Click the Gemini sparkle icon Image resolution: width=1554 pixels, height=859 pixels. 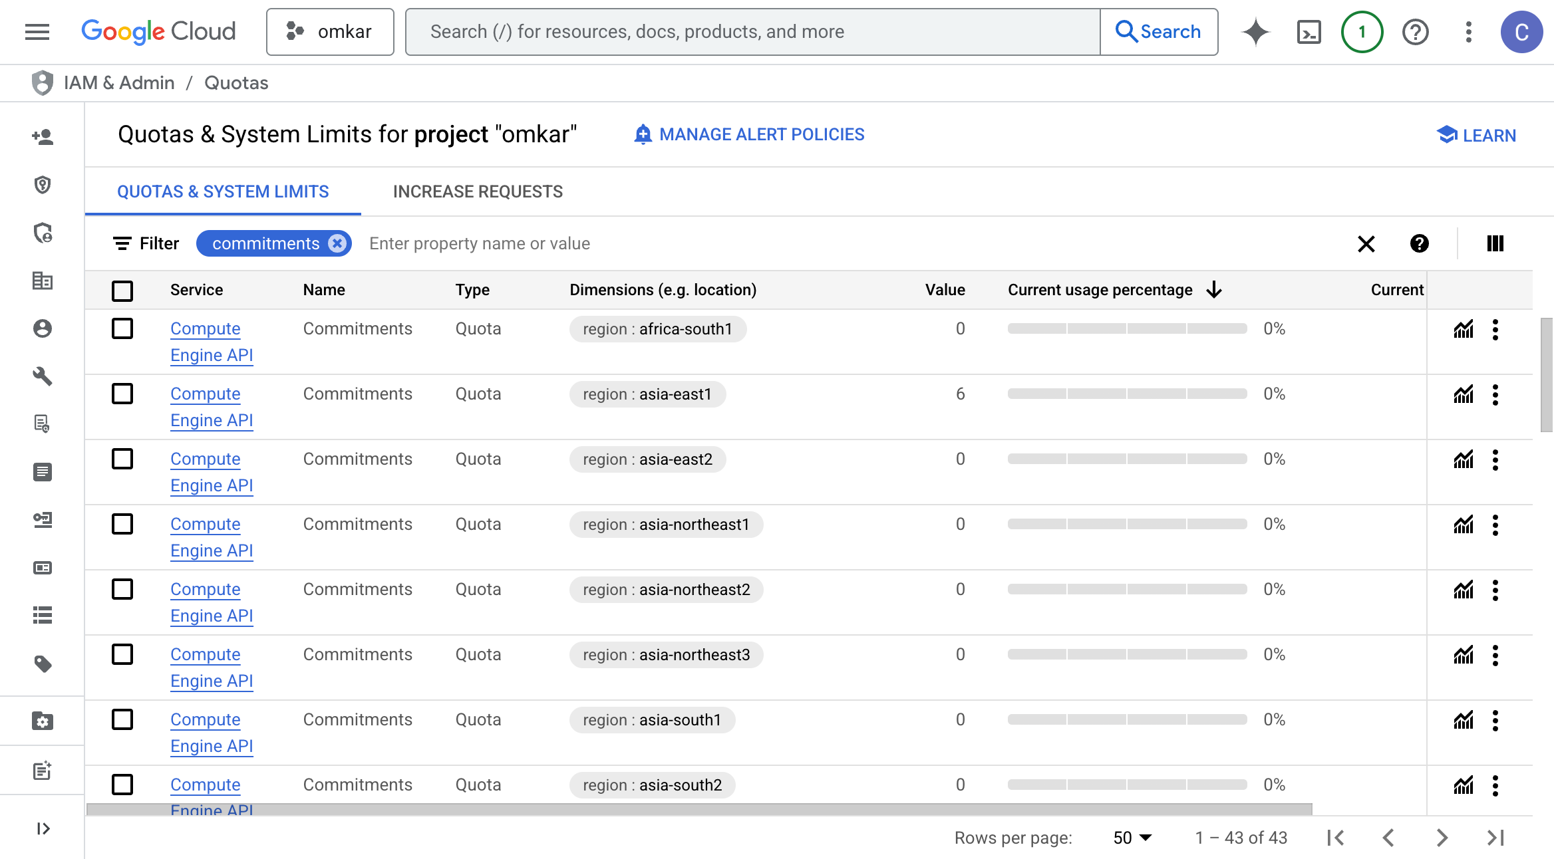pos(1255,32)
